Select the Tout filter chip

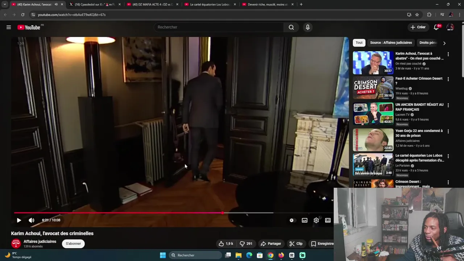(x=359, y=42)
